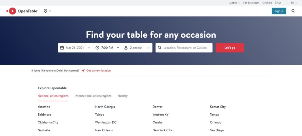Open the Nashville city link
This screenshot has width=302, height=136.
pos(44,130)
